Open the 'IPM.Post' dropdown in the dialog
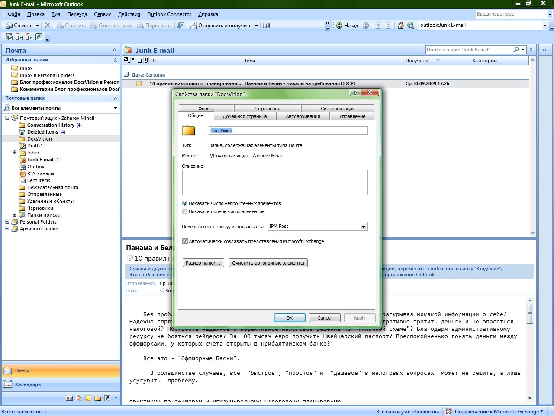554x416 pixels. coord(363,227)
